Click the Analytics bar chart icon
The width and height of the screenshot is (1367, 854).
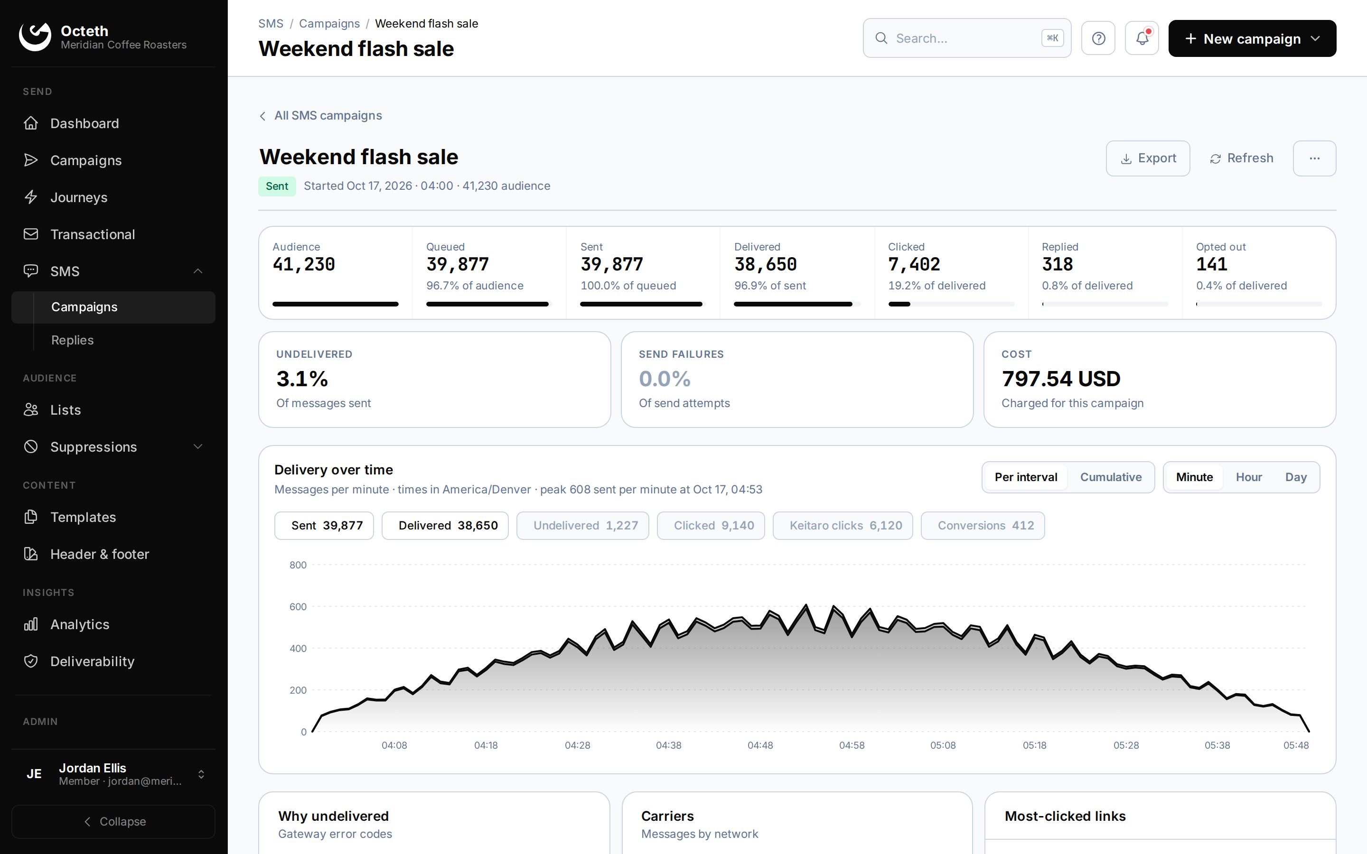point(31,624)
